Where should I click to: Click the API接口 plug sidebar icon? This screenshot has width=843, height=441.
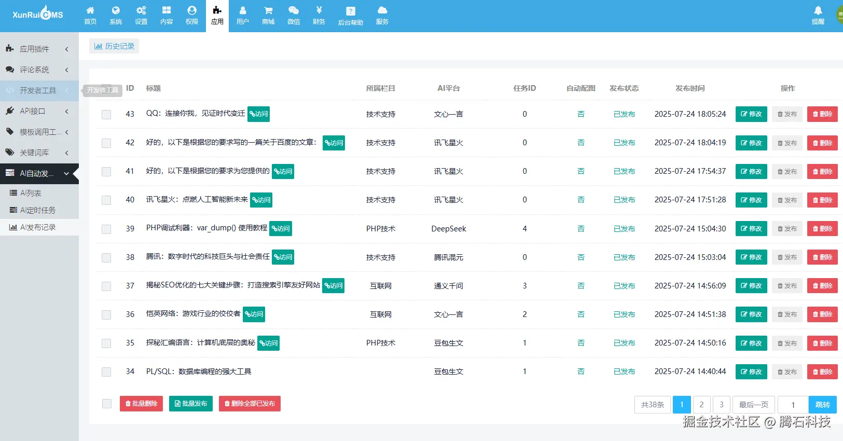pos(10,111)
